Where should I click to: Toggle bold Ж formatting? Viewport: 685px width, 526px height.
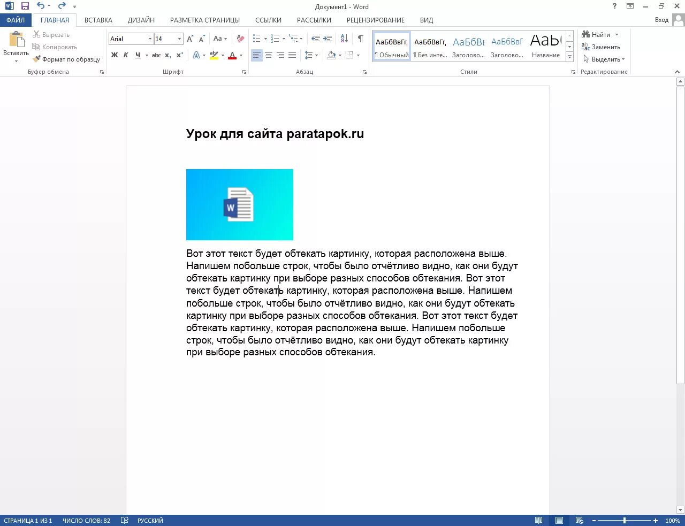(115, 55)
